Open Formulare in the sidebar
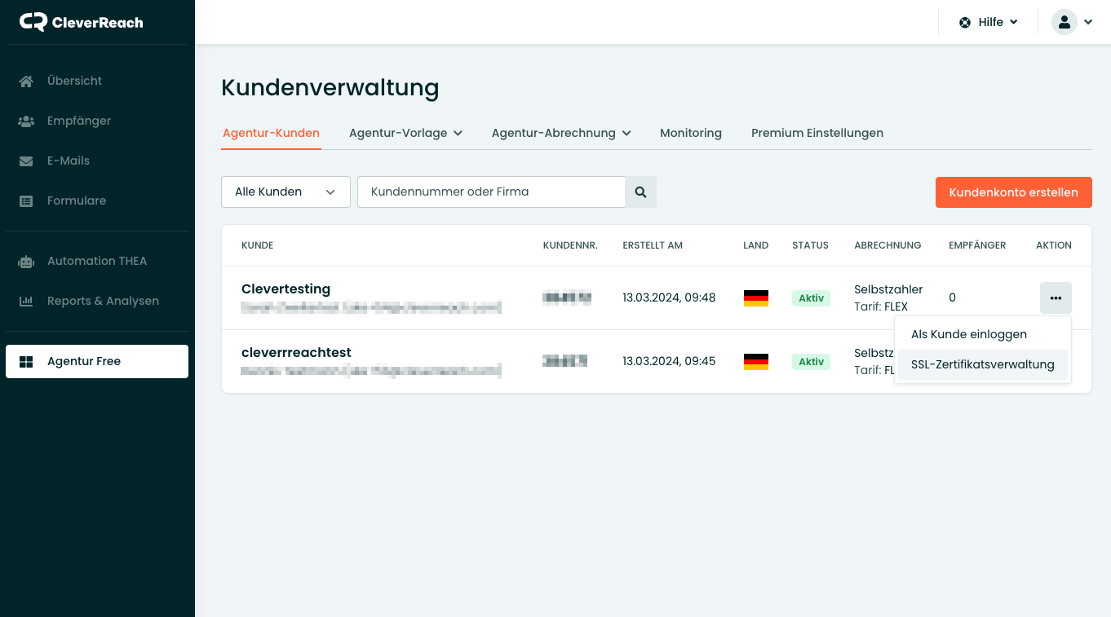 (97, 201)
